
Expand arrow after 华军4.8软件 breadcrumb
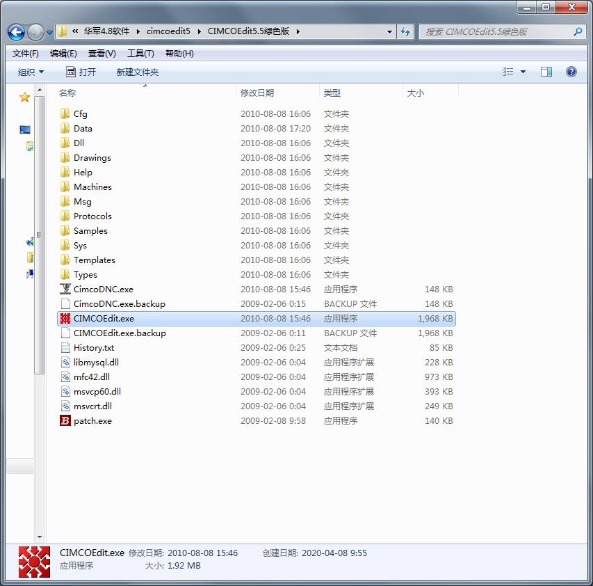point(138,31)
